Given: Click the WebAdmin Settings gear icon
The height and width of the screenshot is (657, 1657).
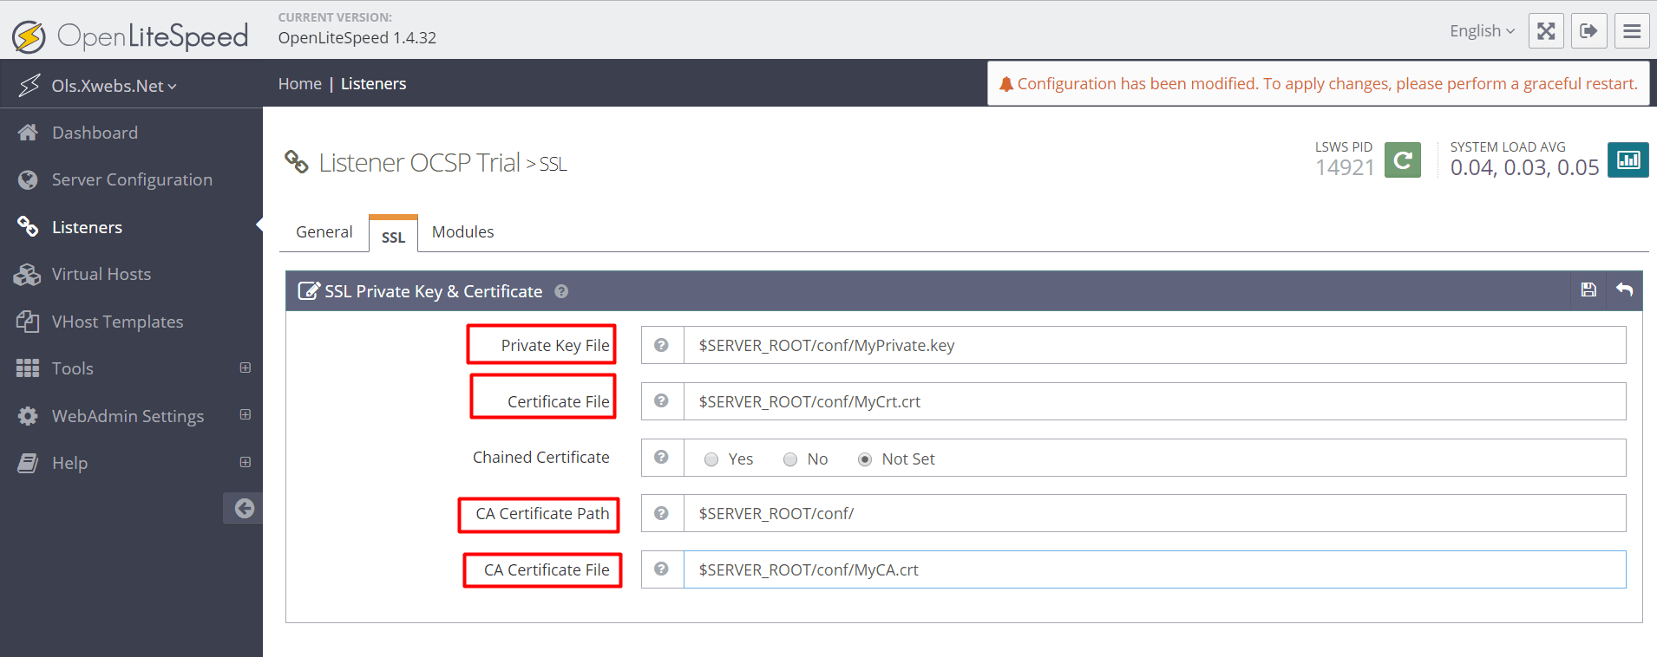Looking at the screenshot, I should [28, 416].
